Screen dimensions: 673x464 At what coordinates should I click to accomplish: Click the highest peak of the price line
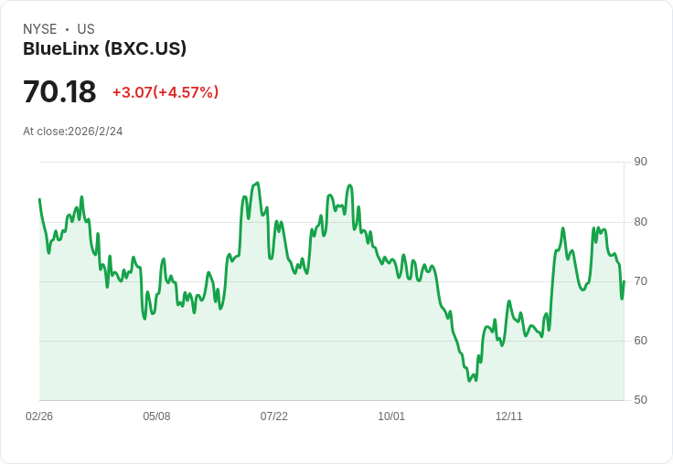click(258, 184)
